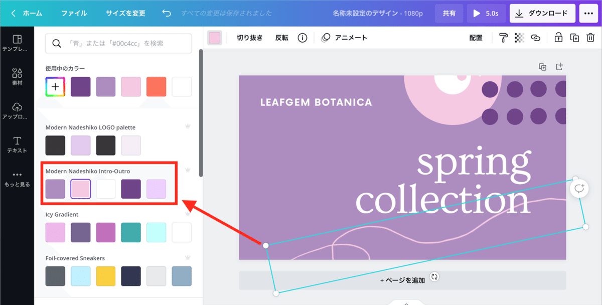The width and height of the screenshot is (602, 305).
Task: Open the 素材 elements panel
Action: [17, 77]
